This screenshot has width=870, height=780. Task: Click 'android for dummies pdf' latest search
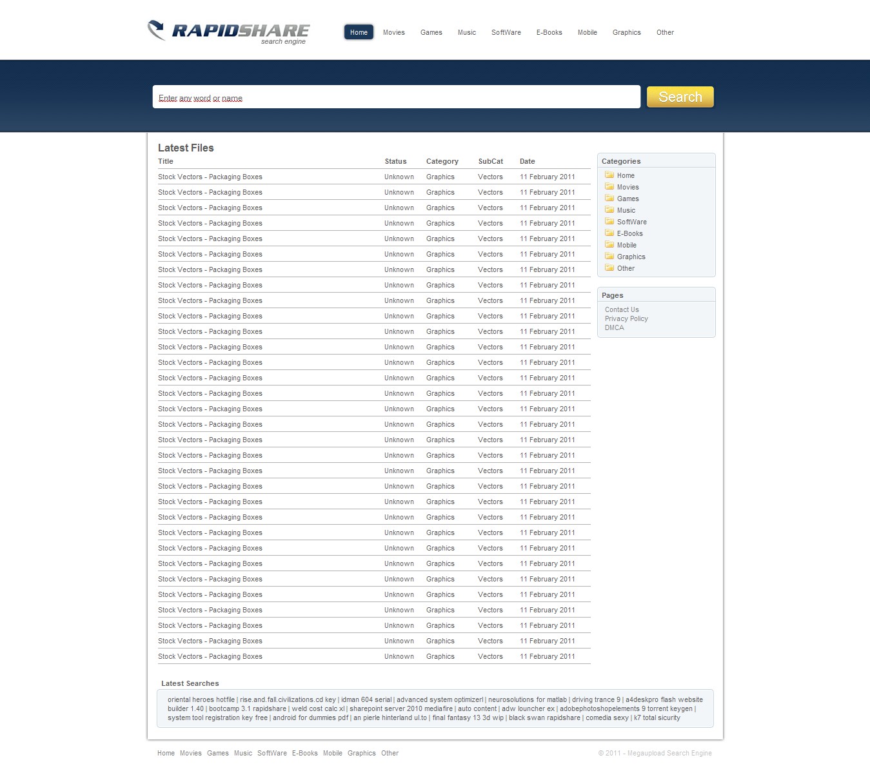tap(310, 717)
